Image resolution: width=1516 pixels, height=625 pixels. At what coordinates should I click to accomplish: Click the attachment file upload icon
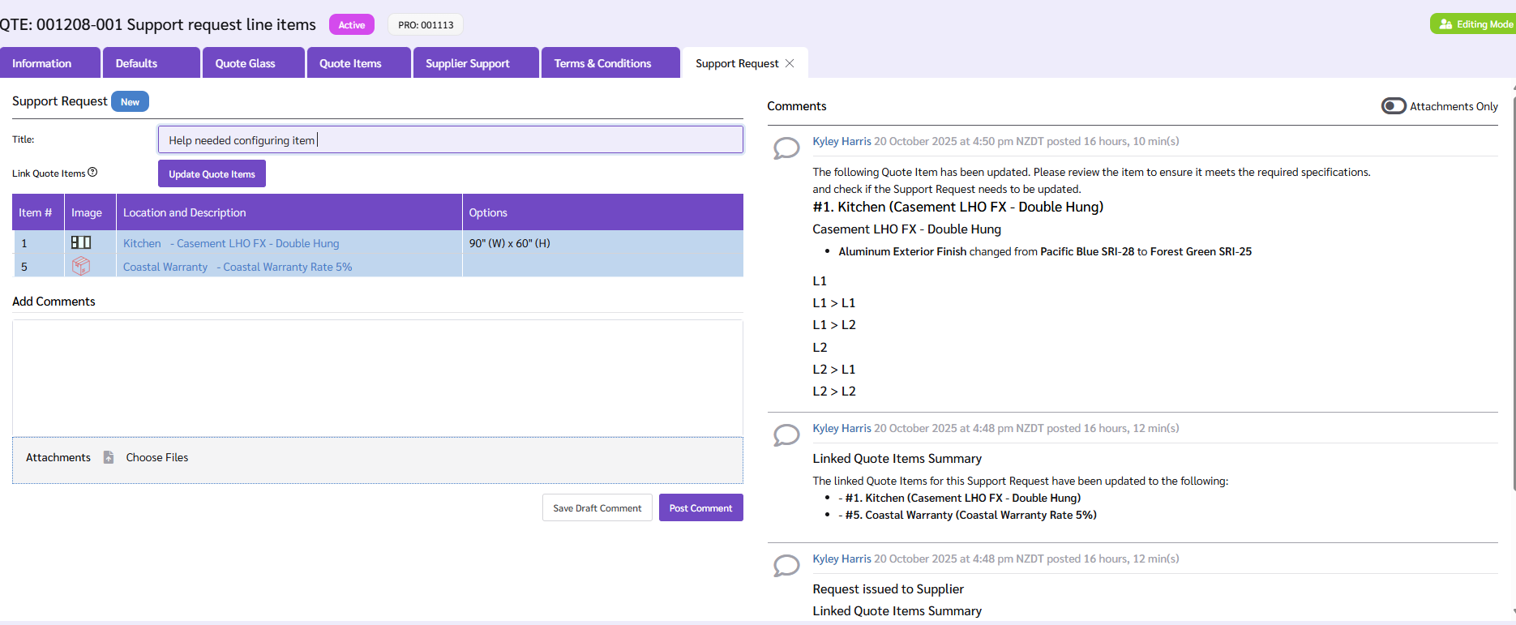pos(109,457)
